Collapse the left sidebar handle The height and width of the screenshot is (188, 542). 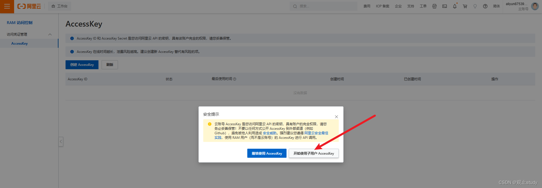[x=61, y=141]
